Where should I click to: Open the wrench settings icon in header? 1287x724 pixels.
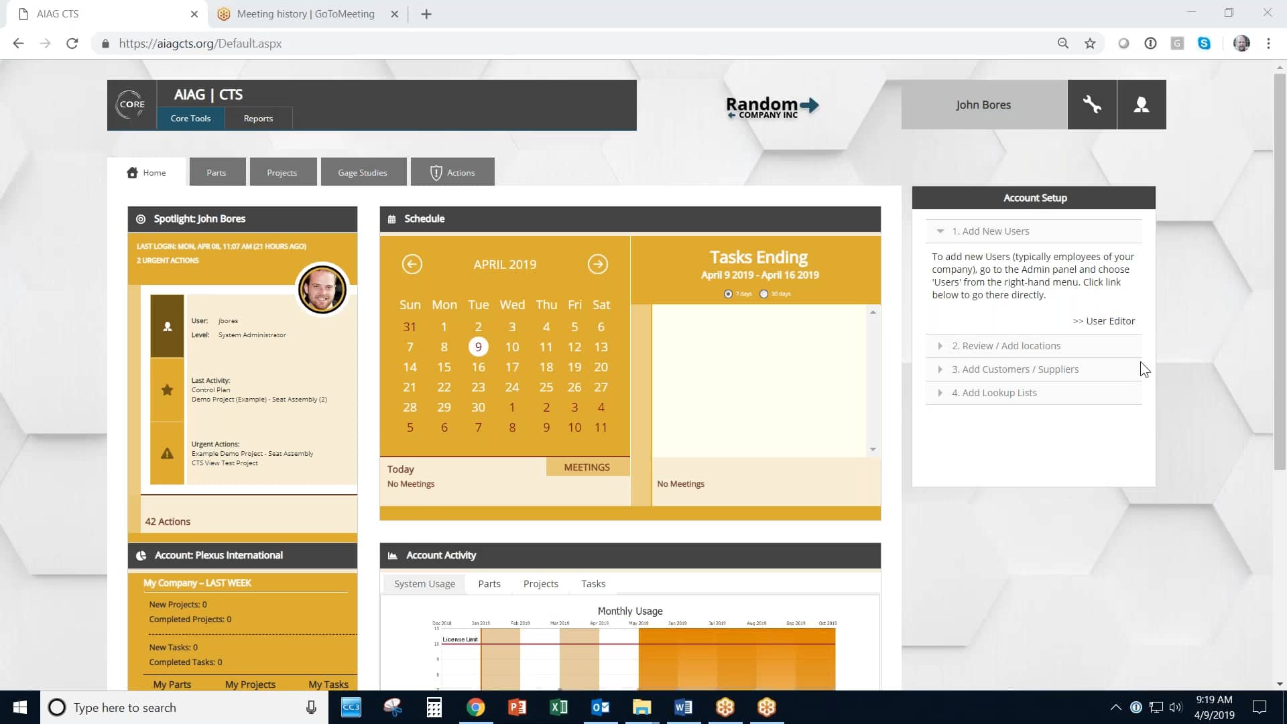[x=1093, y=105]
